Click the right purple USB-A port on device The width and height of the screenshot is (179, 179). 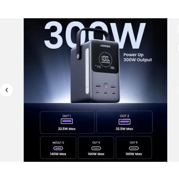113,87
